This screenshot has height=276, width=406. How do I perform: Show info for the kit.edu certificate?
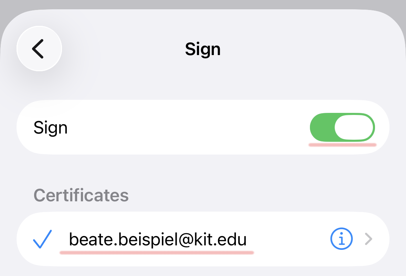pyautogui.click(x=341, y=239)
